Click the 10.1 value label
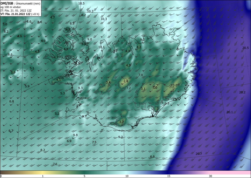Screen dimensions: 251x178 click(x=101, y=47)
